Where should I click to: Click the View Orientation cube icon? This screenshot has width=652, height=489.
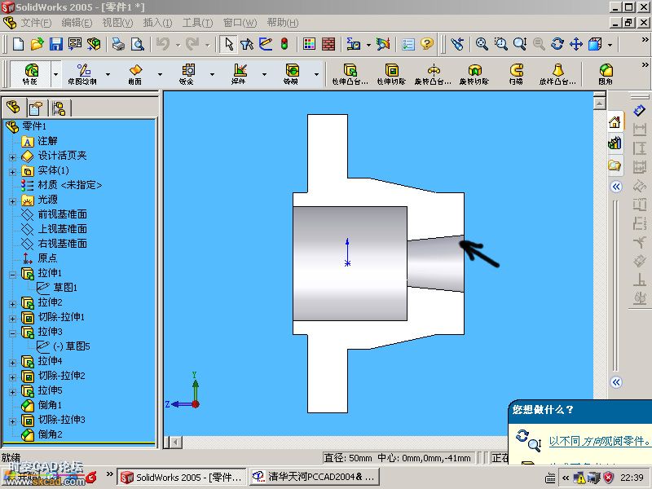pos(596,44)
